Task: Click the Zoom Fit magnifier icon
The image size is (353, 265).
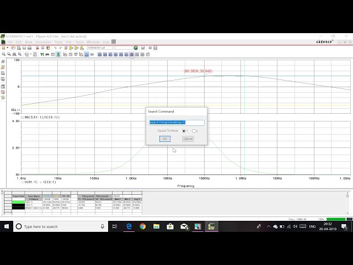Action: point(20,54)
